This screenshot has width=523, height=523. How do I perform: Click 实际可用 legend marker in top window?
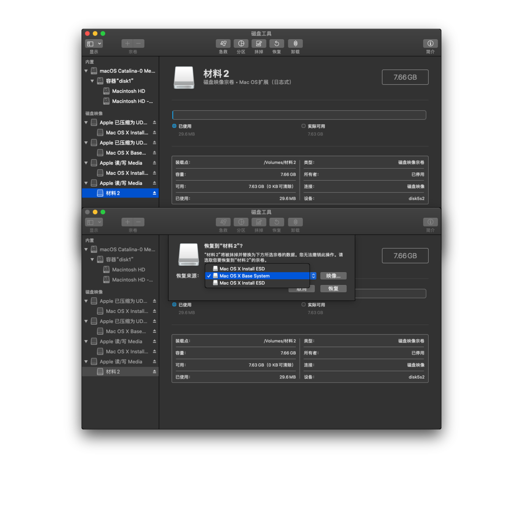point(303,126)
